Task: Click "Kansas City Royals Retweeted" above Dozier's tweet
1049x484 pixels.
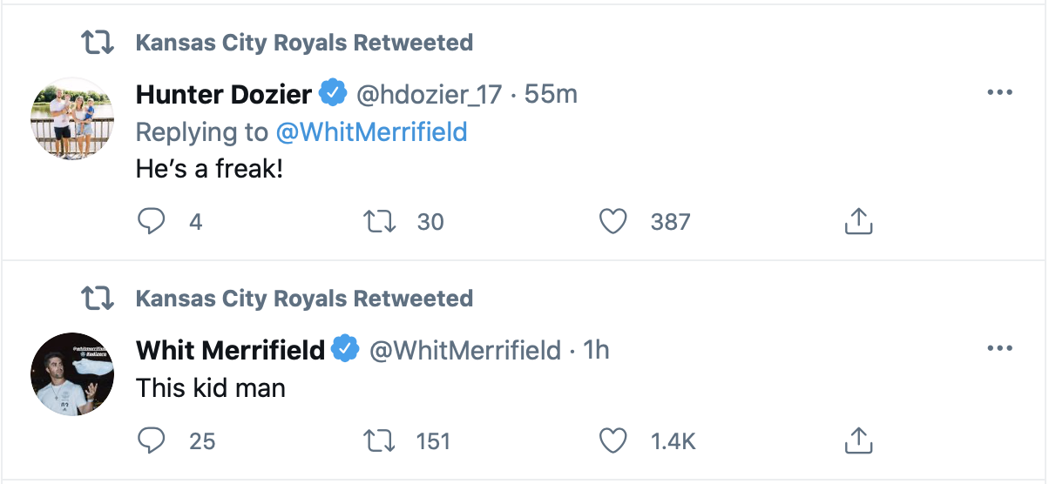Action: [304, 43]
